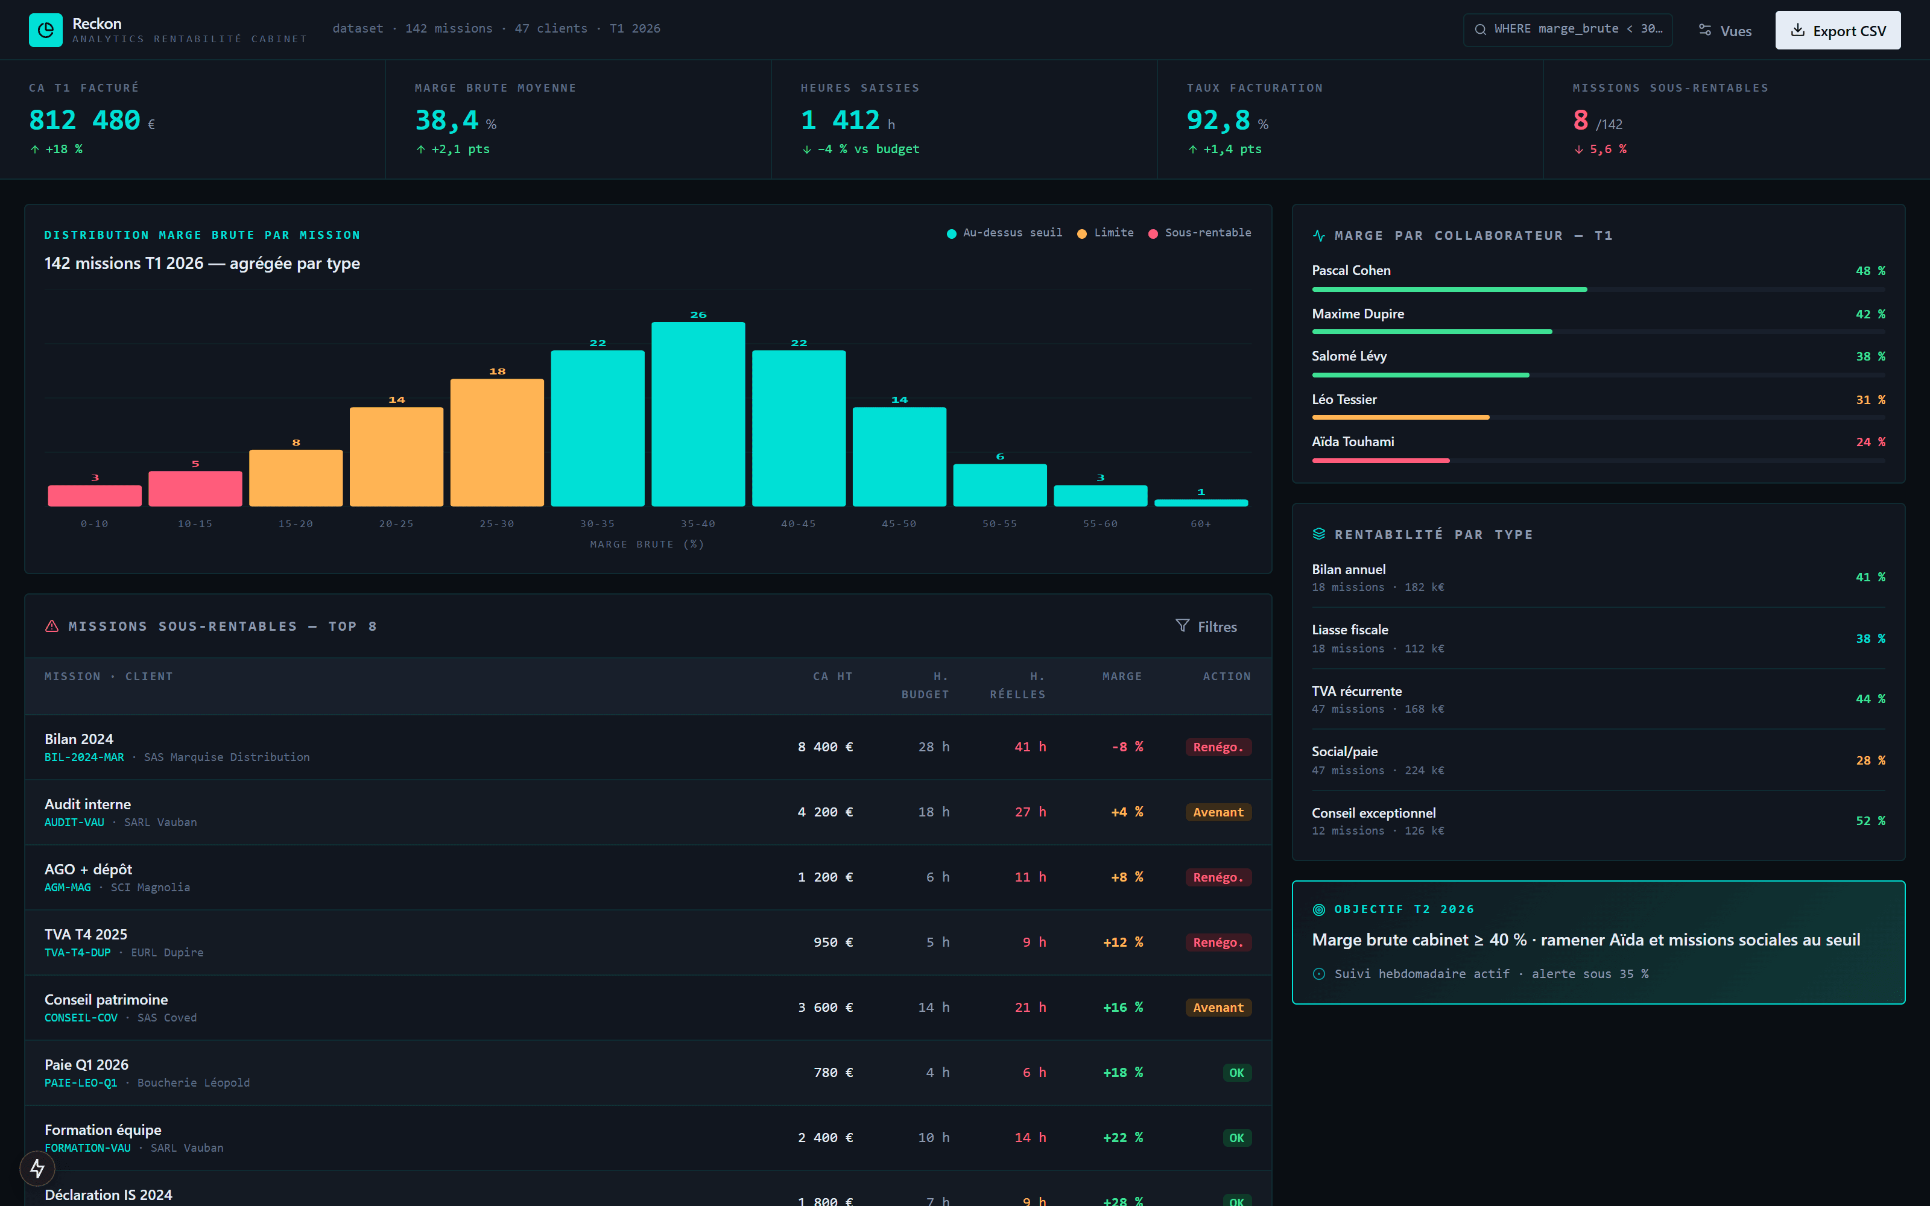Focus the WHERE marge_brute query field
The width and height of the screenshot is (1930, 1206).
click(1568, 30)
